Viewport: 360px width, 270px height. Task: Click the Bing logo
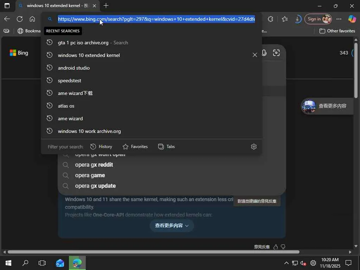pyautogui.click(x=19, y=53)
